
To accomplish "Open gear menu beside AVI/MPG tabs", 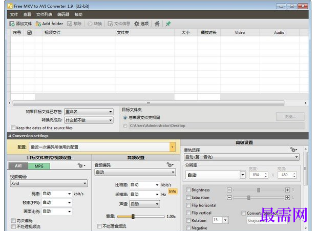I will click(x=81, y=165).
